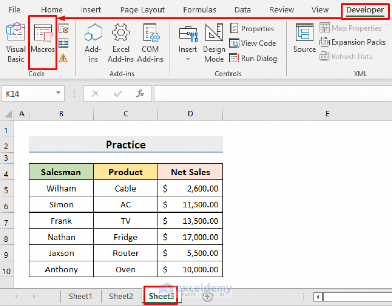Select column B header
Screen dimensions: 392x306
pyautogui.click(x=61, y=114)
